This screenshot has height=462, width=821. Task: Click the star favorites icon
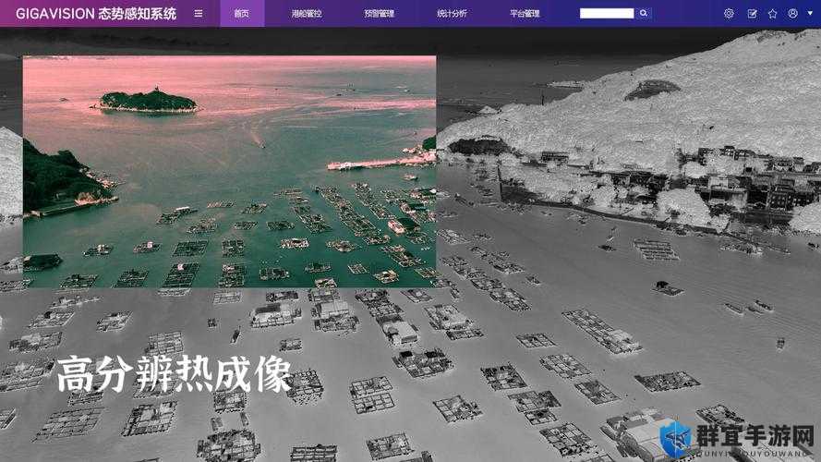click(772, 14)
